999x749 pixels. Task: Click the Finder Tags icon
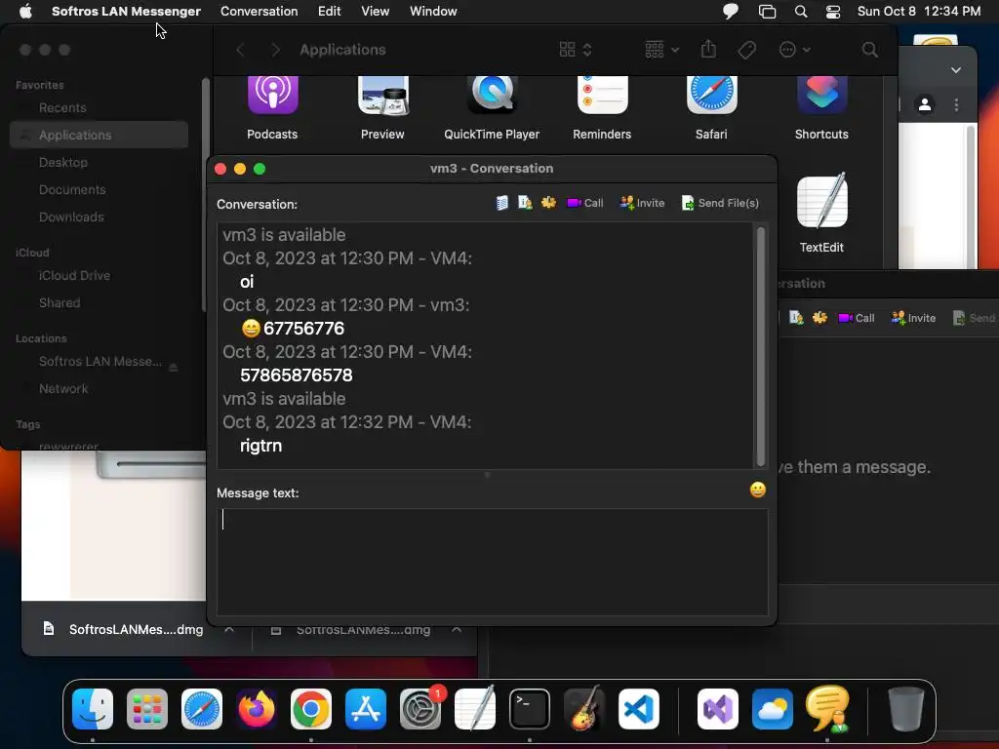coord(746,50)
